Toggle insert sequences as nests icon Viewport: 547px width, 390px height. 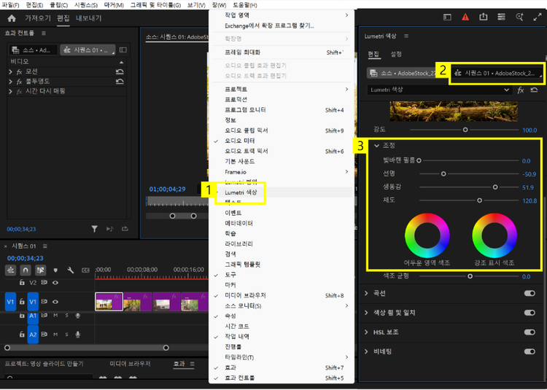[x=11, y=270]
